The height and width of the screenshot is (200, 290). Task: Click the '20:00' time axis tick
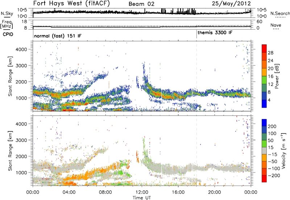pyautogui.click(x=215, y=192)
